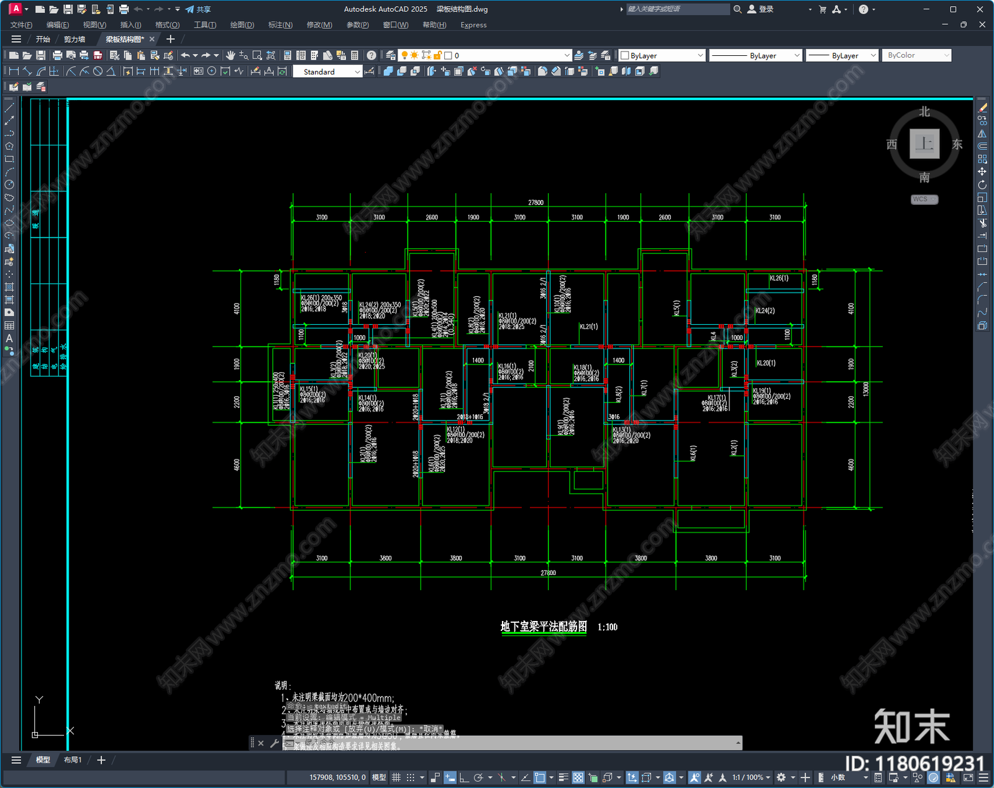
Task: Toggle layer 0 freeze sun icon
Action: tap(414, 55)
